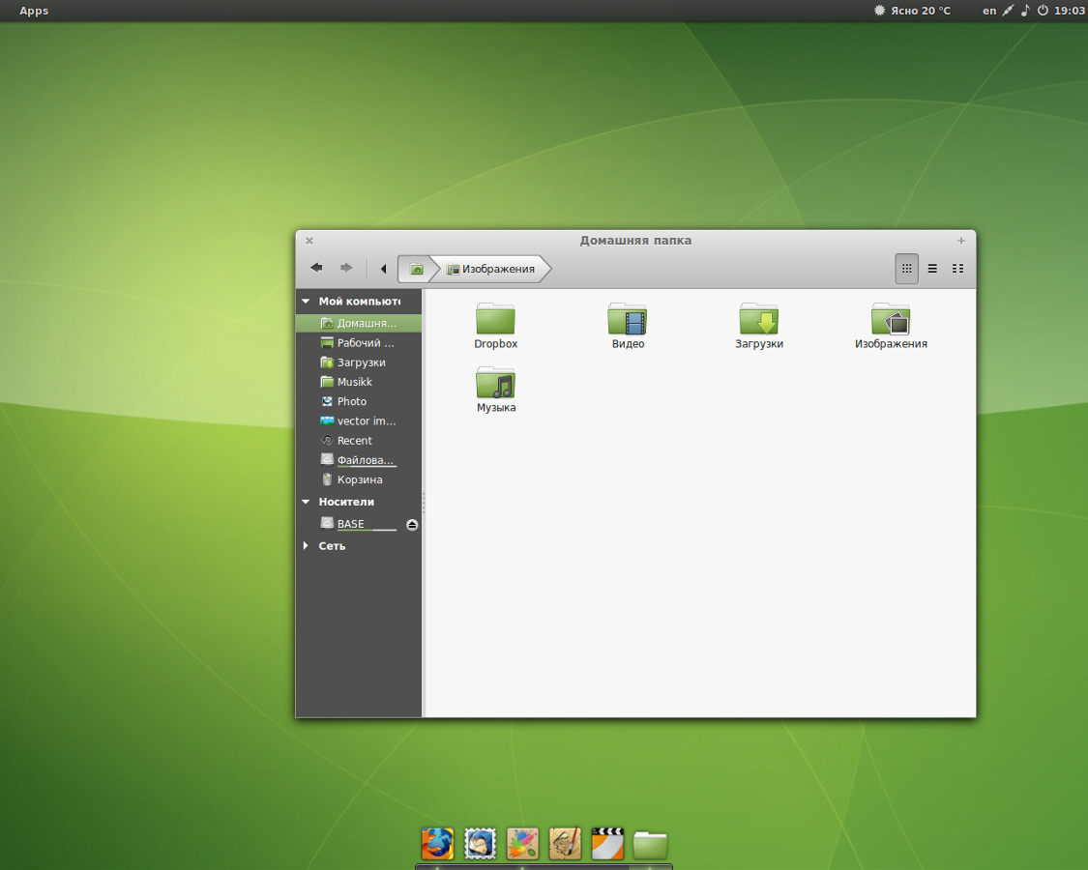Open the en keyboard layout indicator

click(x=989, y=11)
